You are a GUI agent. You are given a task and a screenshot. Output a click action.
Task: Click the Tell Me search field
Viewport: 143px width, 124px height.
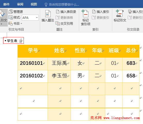(x=64, y=4)
